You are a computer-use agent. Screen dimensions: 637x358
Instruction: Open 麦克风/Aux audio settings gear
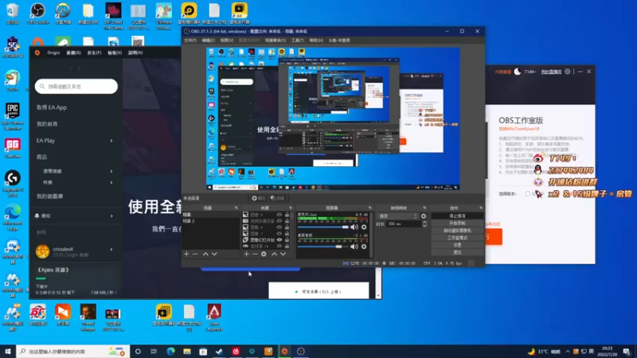364,228
